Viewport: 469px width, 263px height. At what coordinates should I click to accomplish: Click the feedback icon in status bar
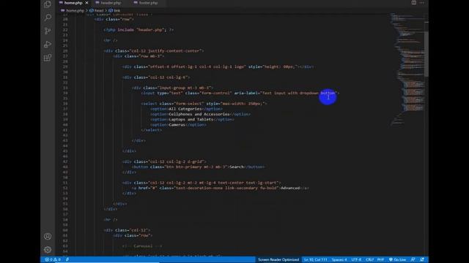pos(413,260)
